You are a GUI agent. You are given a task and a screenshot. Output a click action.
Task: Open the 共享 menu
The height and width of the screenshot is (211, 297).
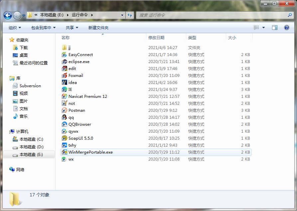[x=72, y=28]
